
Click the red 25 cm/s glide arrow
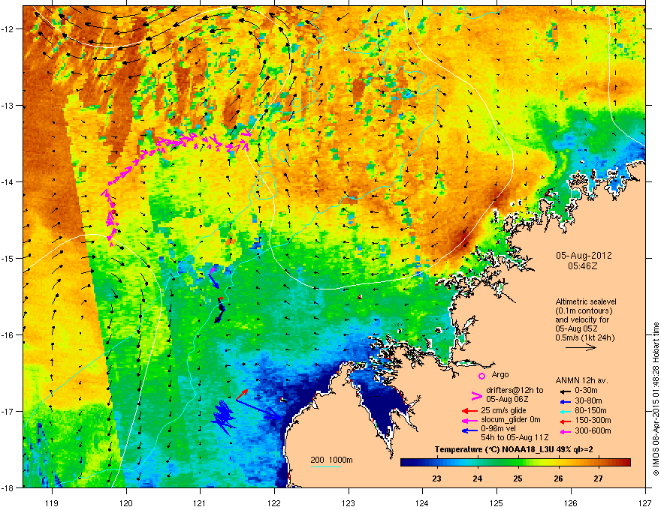tap(469, 411)
